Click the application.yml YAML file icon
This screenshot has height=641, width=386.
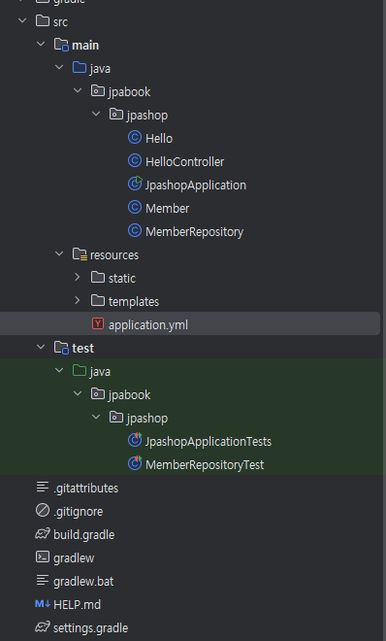click(x=98, y=323)
